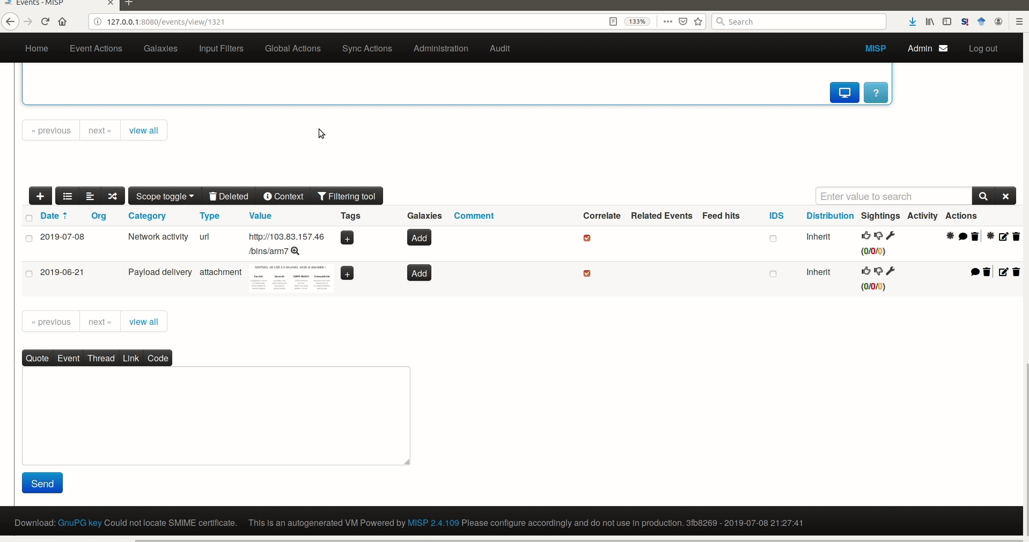Click the blue monitor icon button
1029x542 pixels.
tap(844, 93)
